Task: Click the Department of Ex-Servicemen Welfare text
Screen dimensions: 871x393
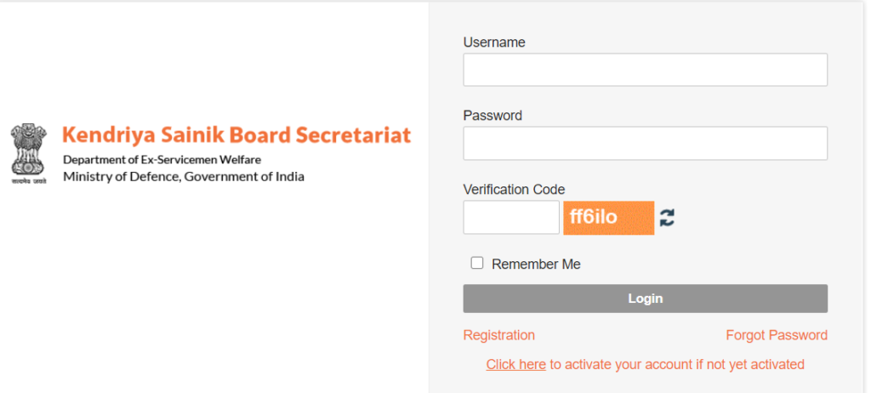Action: 162,160
